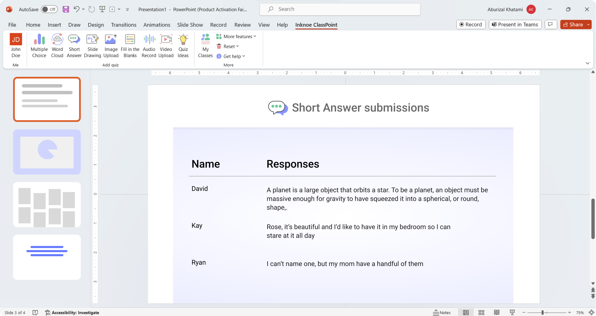Image resolution: width=596 pixels, height=316 pixels.
Task: Select the Multiple Choice quiz tool
Action: tap(39, 45)
